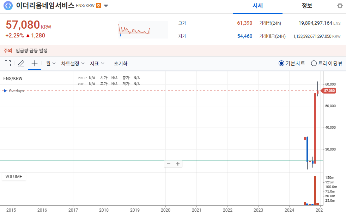
Task: Switch to the 시세 tab
Action: tap(258, 6)
